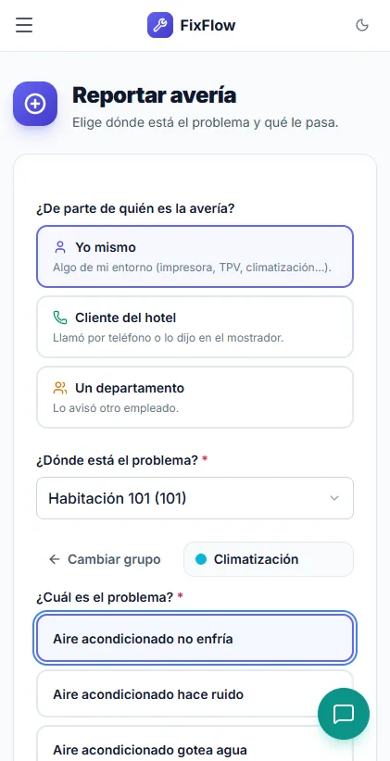Image resolution: width=390 pixels, height=761 pixels.
Task: Click text Llamó por teléfono o lo dijo
Action: (168, 338)
